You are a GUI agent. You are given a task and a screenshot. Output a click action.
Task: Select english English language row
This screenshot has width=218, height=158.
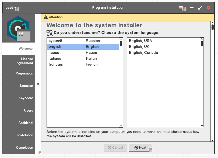point(83,47)
